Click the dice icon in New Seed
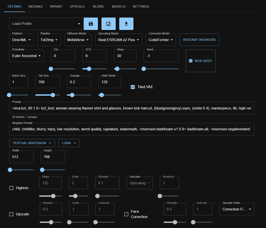Viewport: 266px width, 228px height. click(x=191, y=61)
